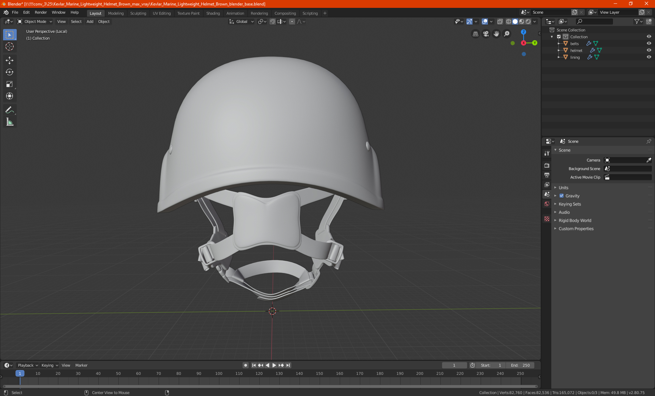Open the viewport Add menu
This screenshot has width=655, height=396.
click(90, 22)
